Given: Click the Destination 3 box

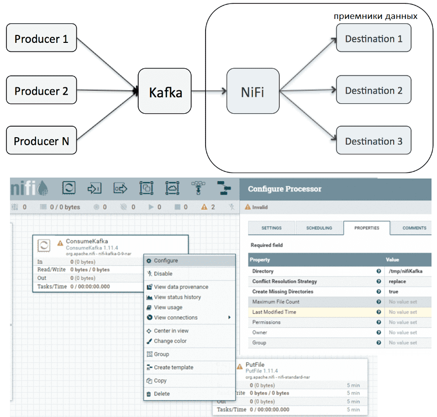Looking at the screenshot, I should pos(374,140).
